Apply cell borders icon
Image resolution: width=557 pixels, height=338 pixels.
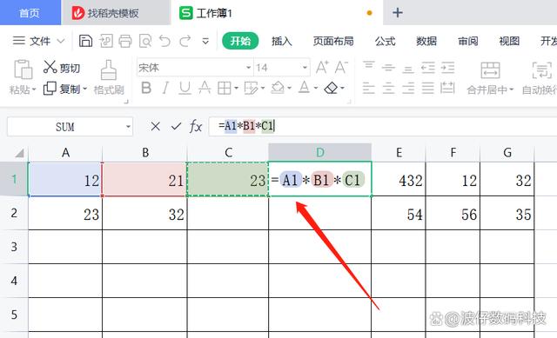pos(225,88)
